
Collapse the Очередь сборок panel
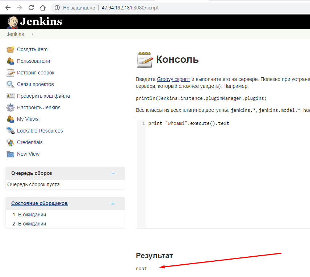[x=113, y=174]
